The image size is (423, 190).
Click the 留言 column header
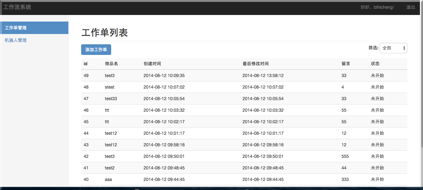point(345,63)
